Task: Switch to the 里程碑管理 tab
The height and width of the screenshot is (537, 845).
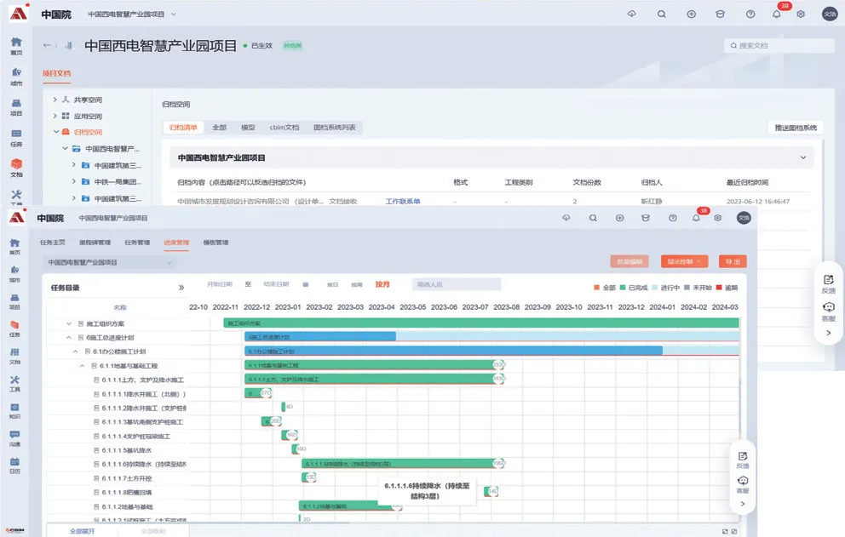Action: coord(95,243)
